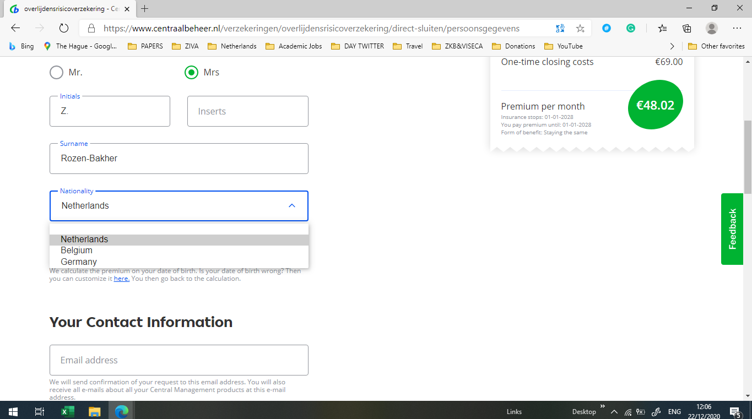Viewport: 752px width, 419px height.
Task: Open the Grammarly extension icon
Action: click(x=631, y=28)
